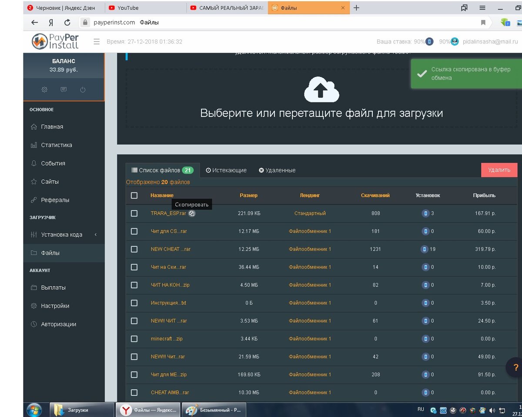This screenshot has width=522, height=417.
Task: Click the file upload drop zone text
Action: pyautogui.click(x=321, y=113)
